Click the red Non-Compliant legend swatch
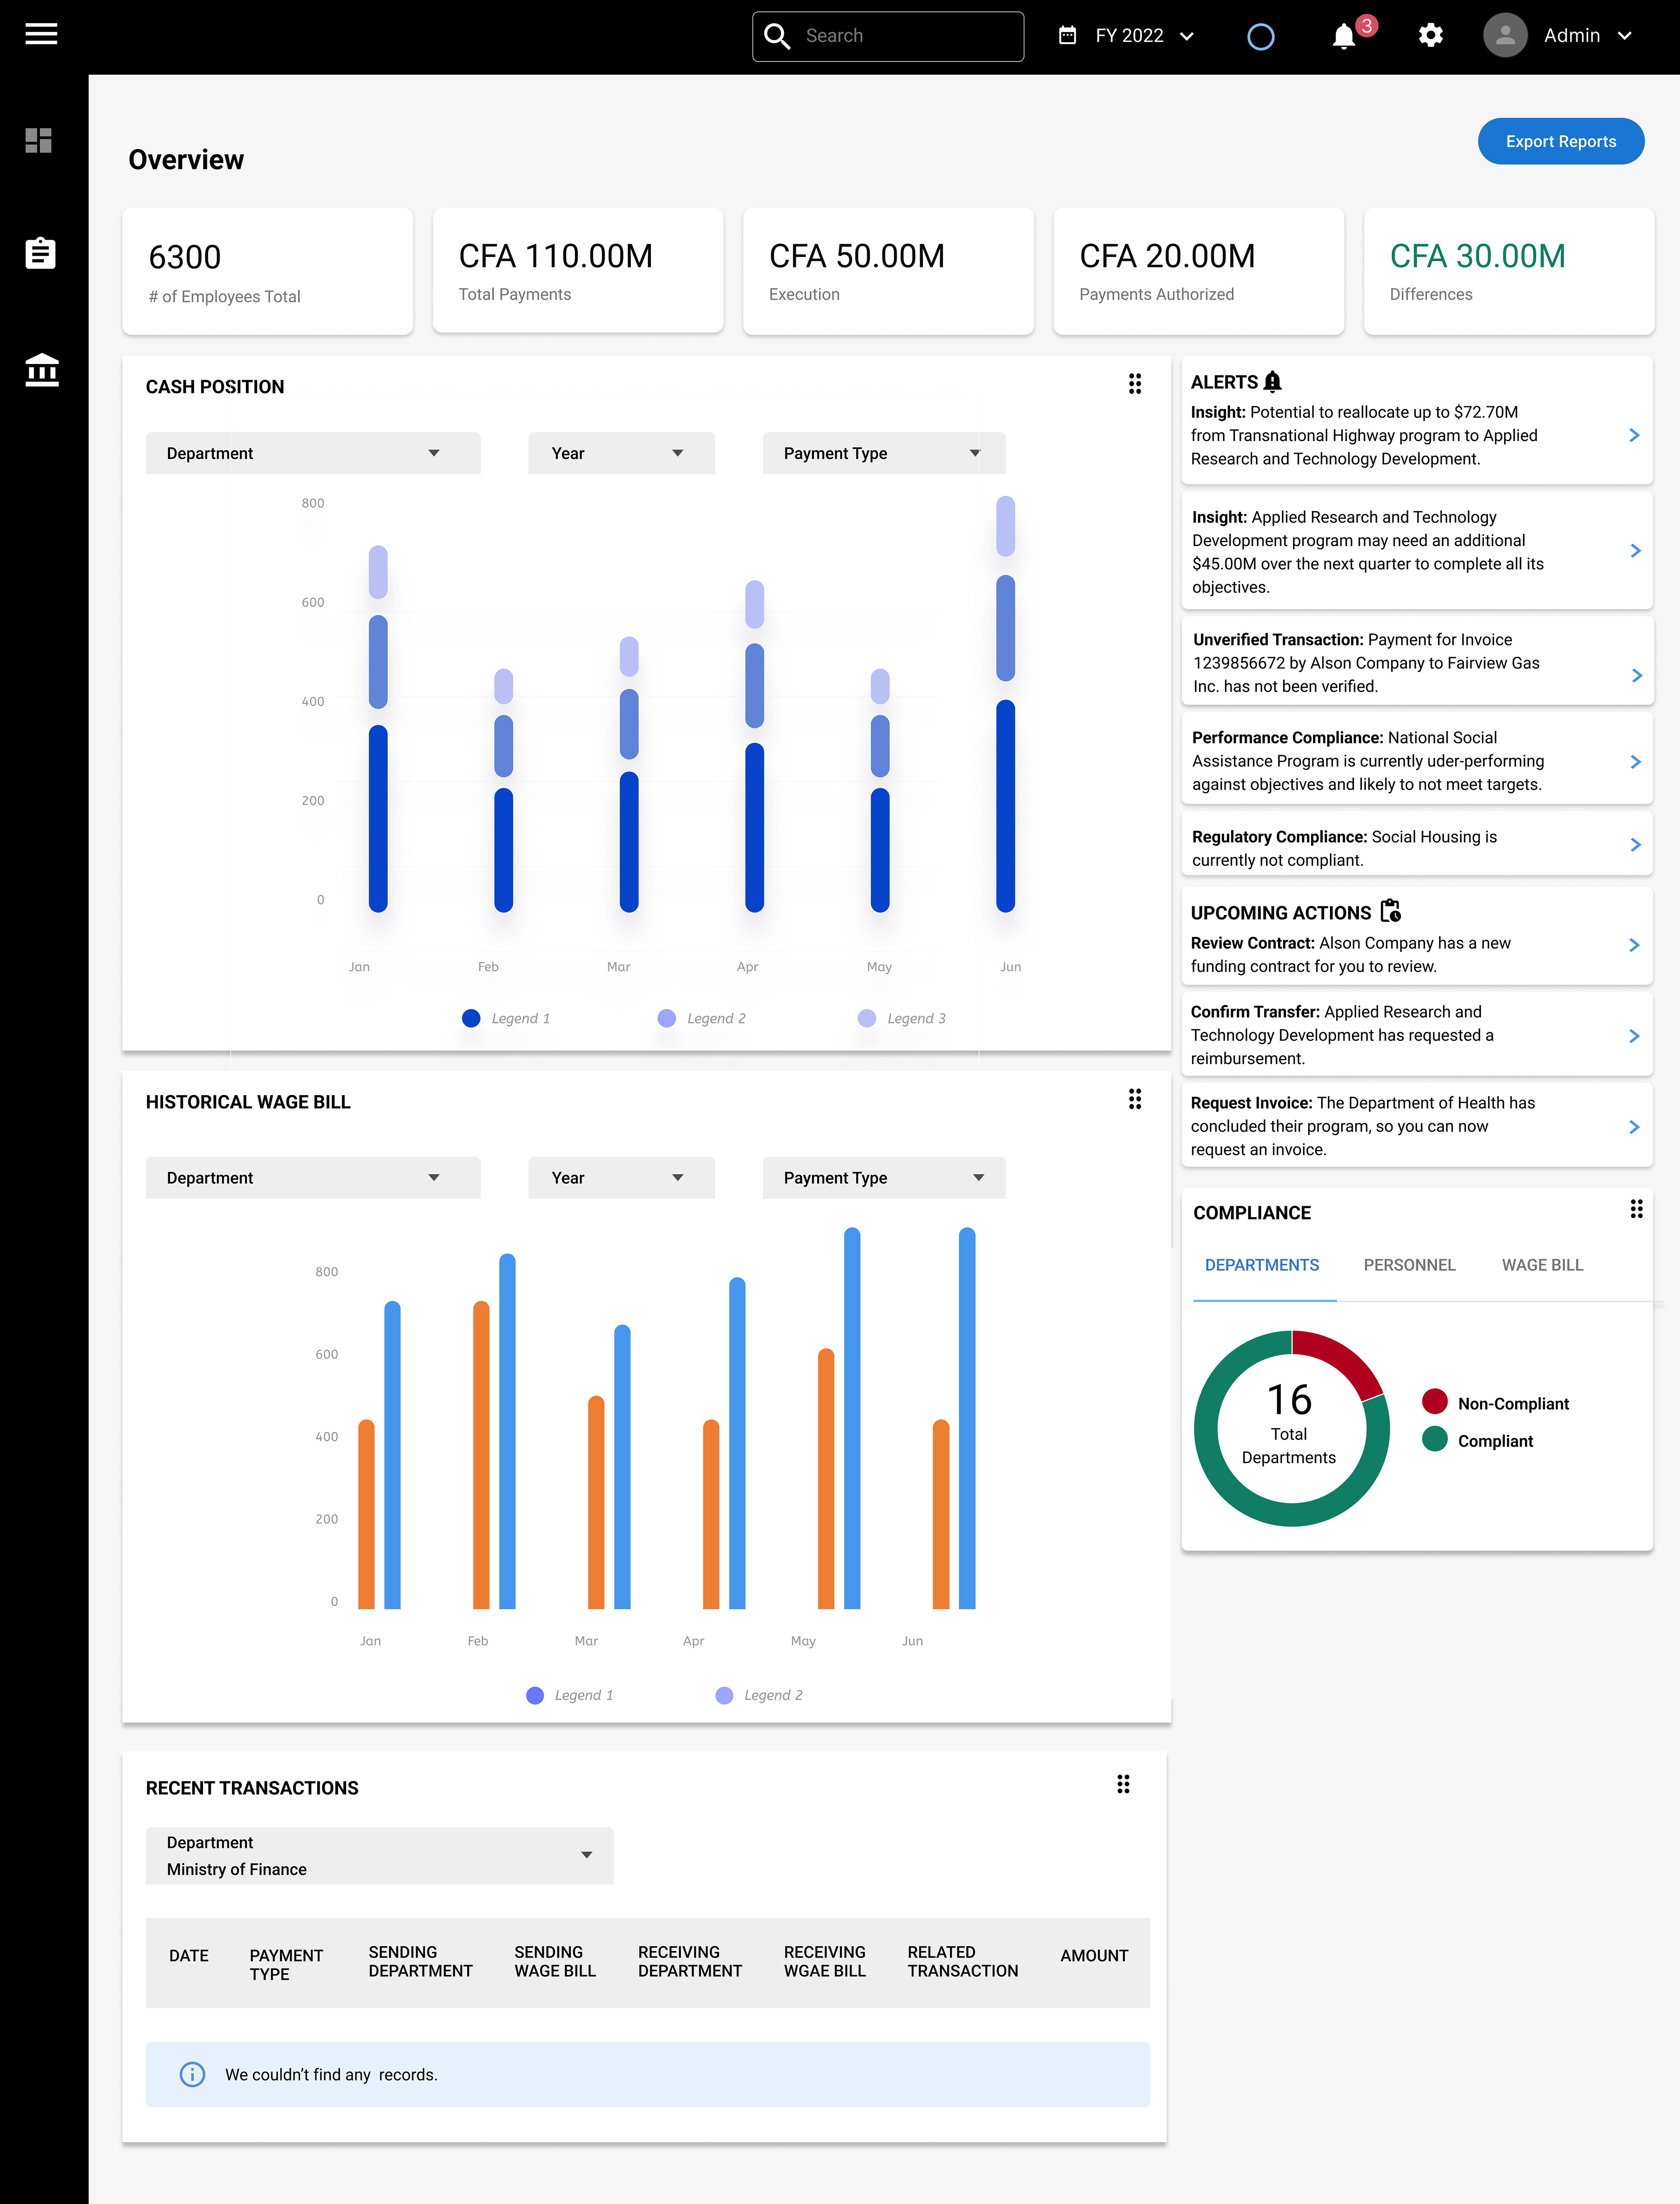Viewport: 1680px width, 2204px height. (1435, 1402)
